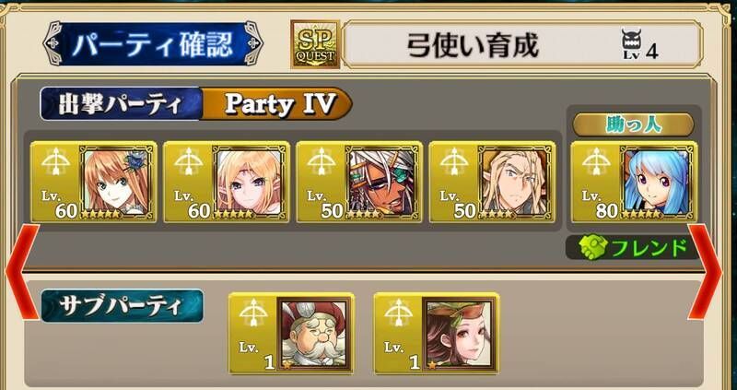Screen dimensions: 737x390
Task: Select the brown-haired girl sub-party portrait
Action: click(459, 333)
